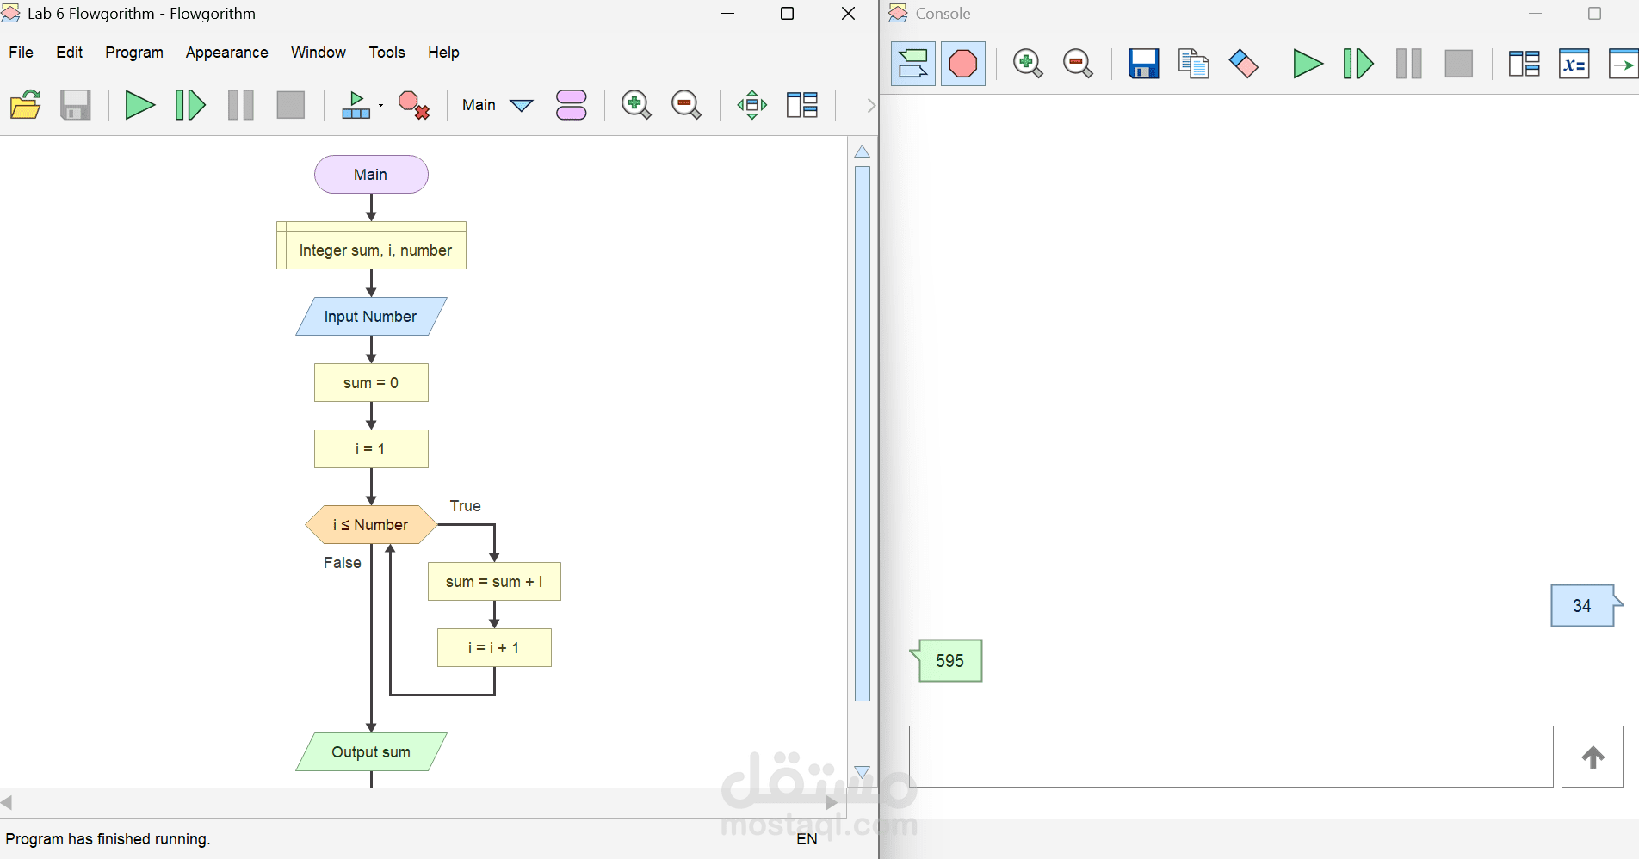This screenshot has height=859, width=1639.
Task: Clear the console with the eraser icon
Action: pos(1243,63)
